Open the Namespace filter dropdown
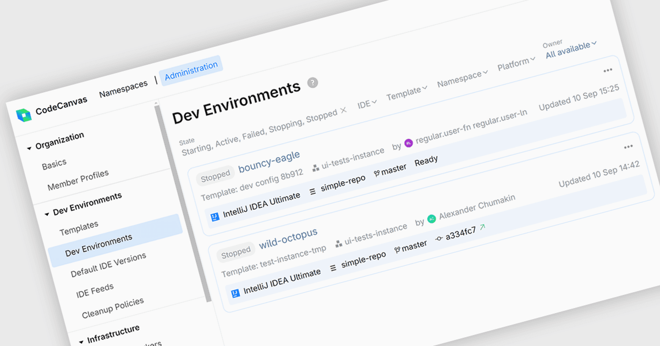The width and height of the screenshot is (660, 346). point(463,79)
